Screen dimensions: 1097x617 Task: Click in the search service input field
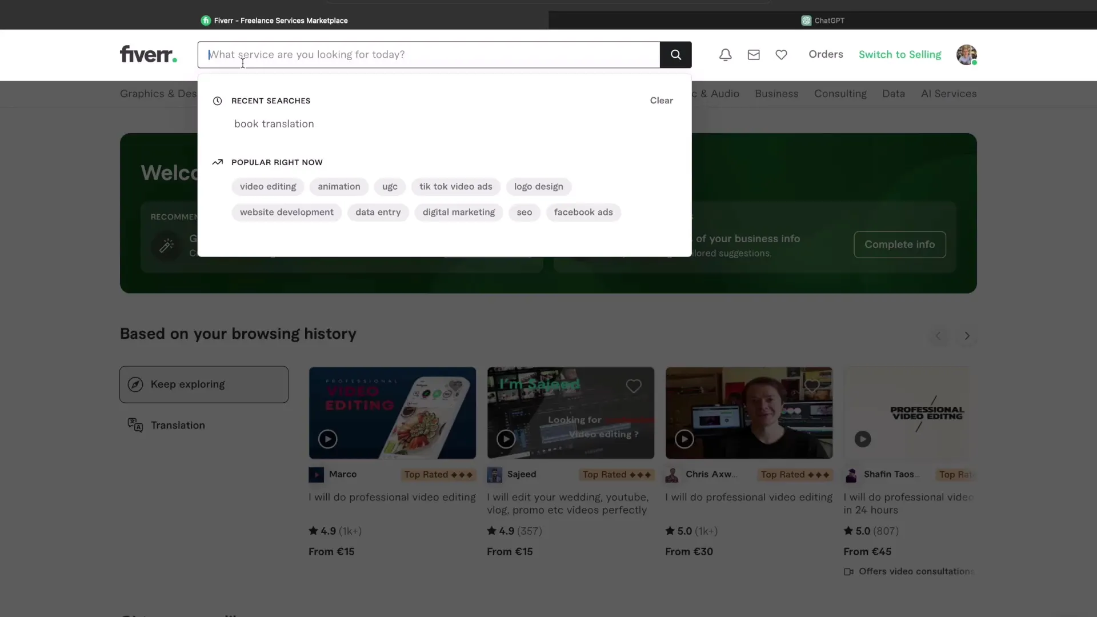coord(429,55)
